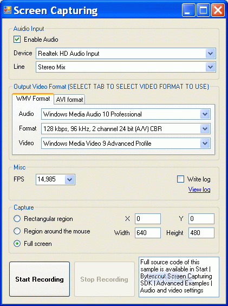This screenshot has height=306, width=228.
Task: Close the Screen Capturing window
Action: (218, 10)
